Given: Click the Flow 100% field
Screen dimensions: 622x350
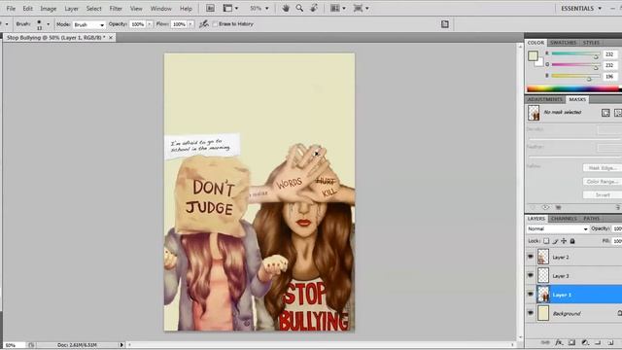Looking at the screenshot, I should point(179,24).
